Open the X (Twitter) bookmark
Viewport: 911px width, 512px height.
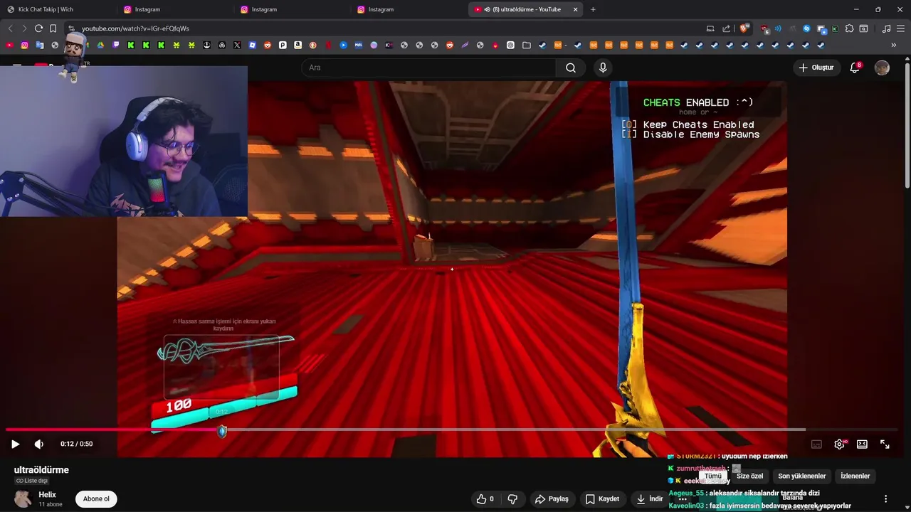(237, 45)
